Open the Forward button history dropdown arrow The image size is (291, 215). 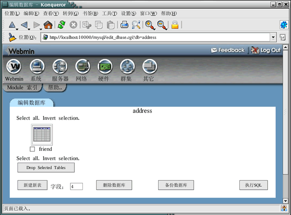click(x=41, y=29)
